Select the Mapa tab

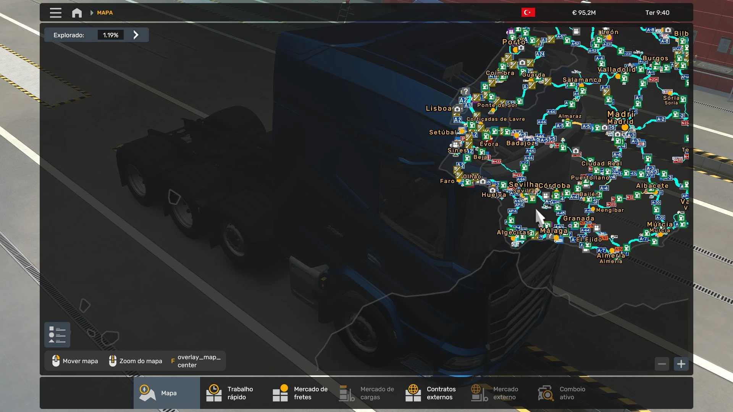pos(166,393)
